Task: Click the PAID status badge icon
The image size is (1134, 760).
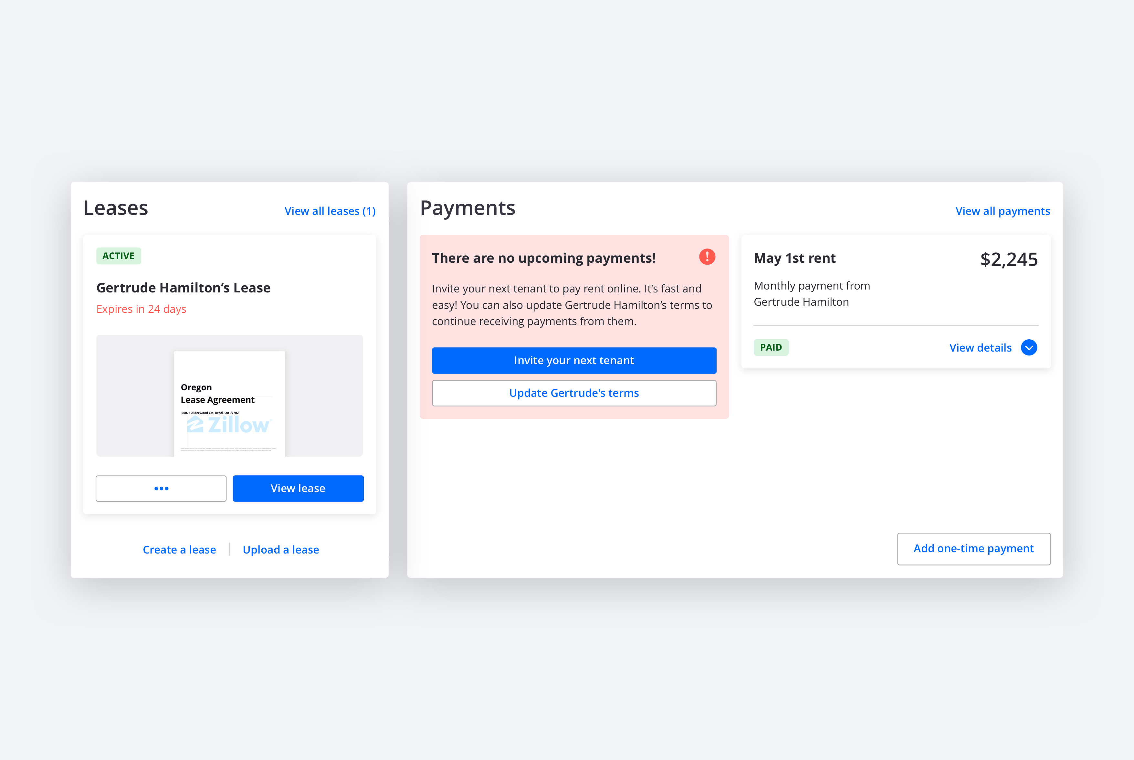Action: 771,347
